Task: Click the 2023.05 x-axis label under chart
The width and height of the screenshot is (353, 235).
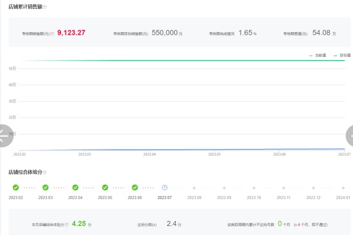Action: [214, 154]
